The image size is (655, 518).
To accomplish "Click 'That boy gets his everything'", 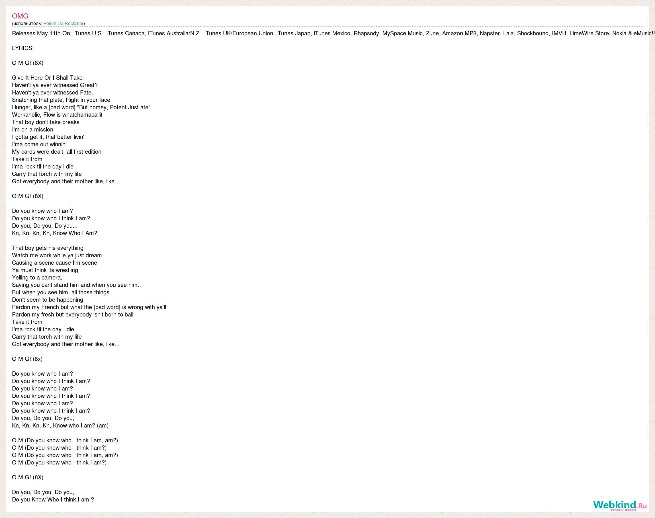I will 48,248.
